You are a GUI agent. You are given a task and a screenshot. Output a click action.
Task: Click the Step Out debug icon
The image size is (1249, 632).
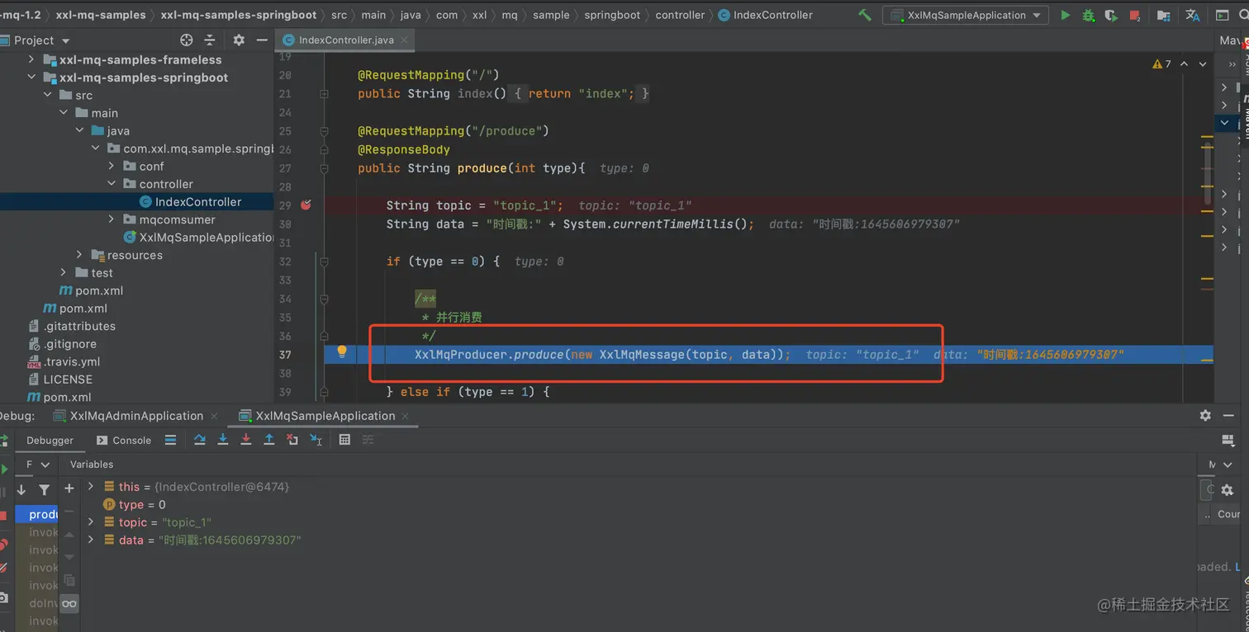pos(268,440)
